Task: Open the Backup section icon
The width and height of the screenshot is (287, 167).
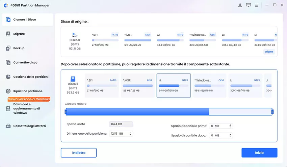Action: point(8,48)
